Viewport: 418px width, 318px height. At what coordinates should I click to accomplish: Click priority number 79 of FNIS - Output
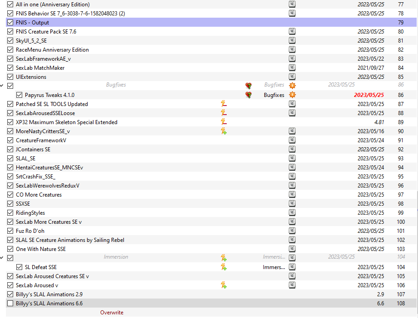tap(401, 22)
